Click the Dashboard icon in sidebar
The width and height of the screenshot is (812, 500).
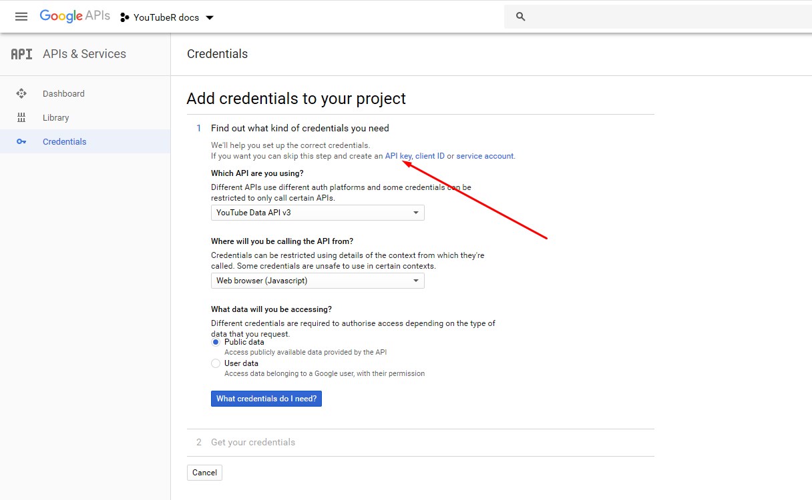click(21, 94)
